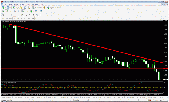Screen dimensions: 169x102
Task: Toggle the Expert Advisors button
Action: point(54,8)
